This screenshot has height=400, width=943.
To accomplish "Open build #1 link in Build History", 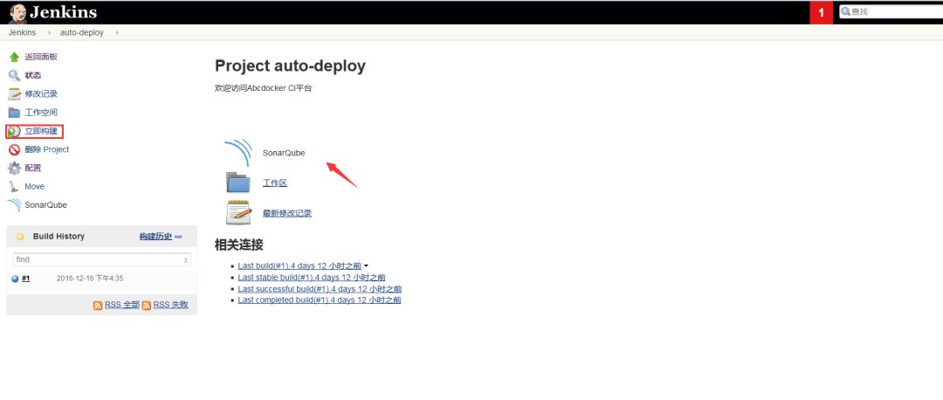I will [x=26, y=279].
